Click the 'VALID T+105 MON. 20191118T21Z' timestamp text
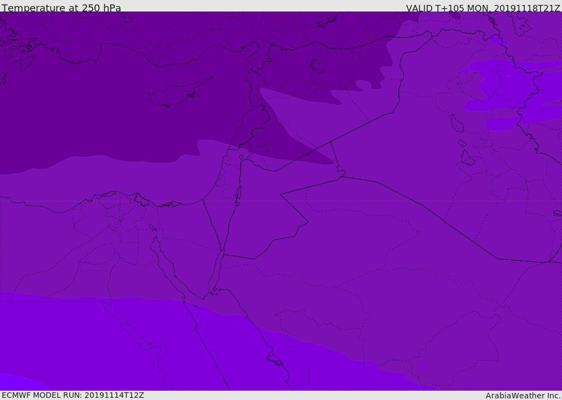Viewport: 562px width, 400px height. pyautogui.click(x=483, y=8)
